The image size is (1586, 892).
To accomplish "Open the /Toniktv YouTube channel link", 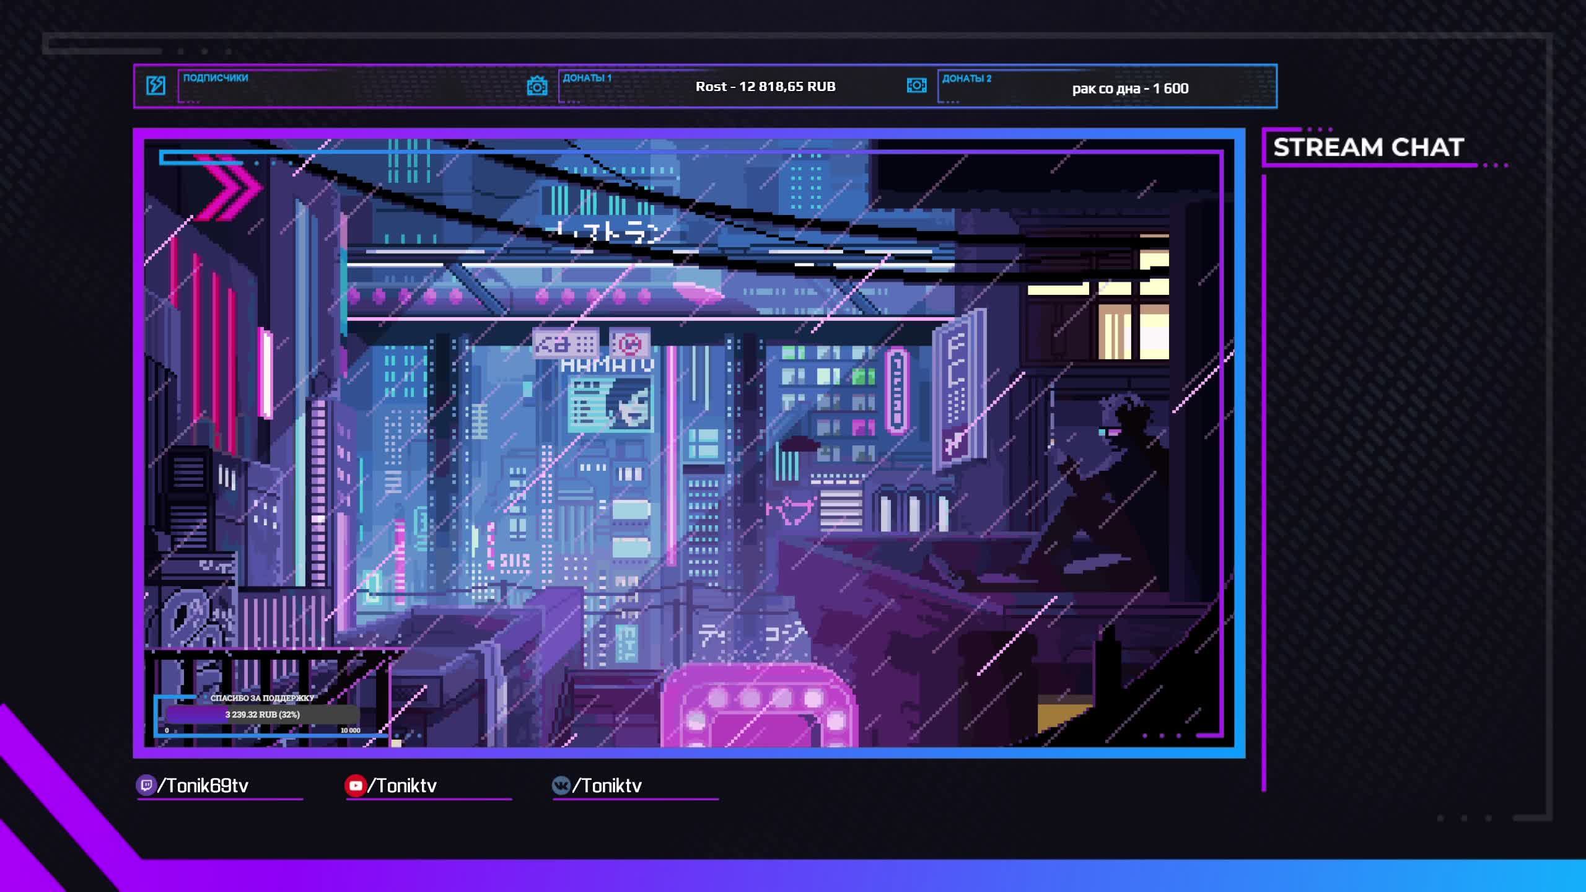I will pos(403,785).
